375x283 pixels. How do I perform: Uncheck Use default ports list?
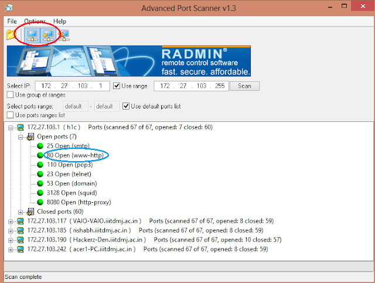126,106
